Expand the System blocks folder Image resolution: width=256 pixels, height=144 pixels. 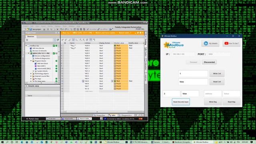tap(33, 71)
